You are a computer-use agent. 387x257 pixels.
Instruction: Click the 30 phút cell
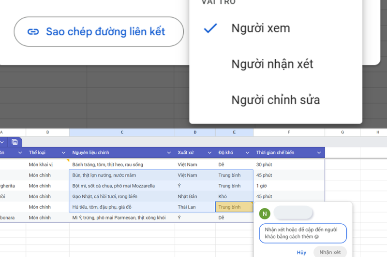tap(289, 164)
